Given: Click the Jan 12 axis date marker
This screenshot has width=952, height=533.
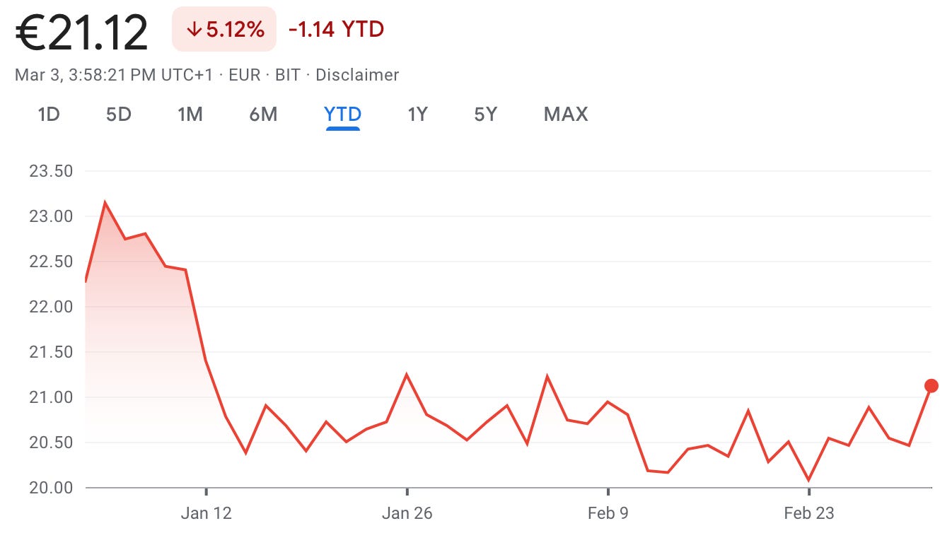Looking at the screenshot, I should click(x=205, y=512).
